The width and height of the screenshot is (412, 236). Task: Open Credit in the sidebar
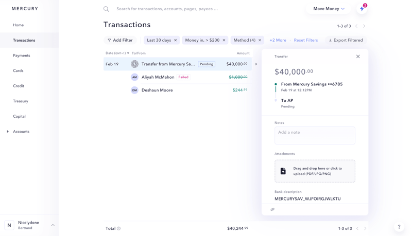(19, 86)
